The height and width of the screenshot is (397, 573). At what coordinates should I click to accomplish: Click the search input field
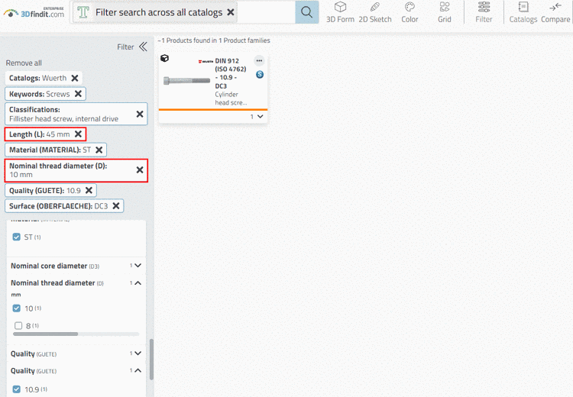tap(266, 12)
